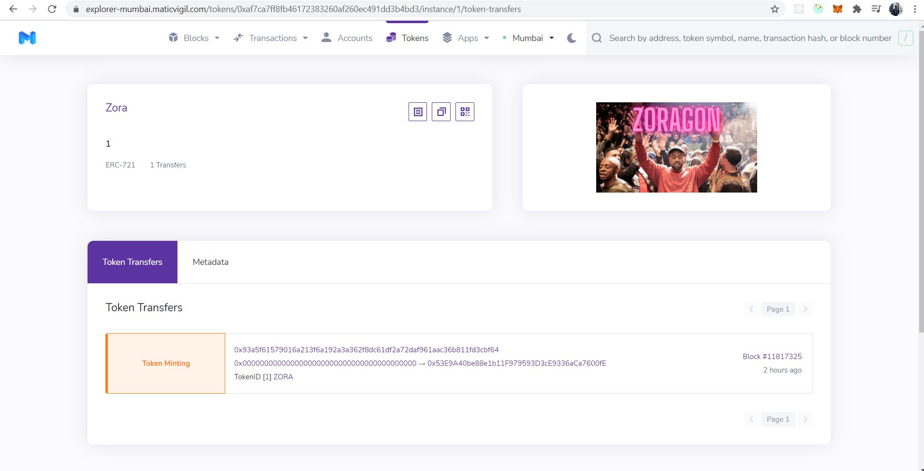
Task: Open the ZORA token link in the transfer row
Action: point(283,377)
